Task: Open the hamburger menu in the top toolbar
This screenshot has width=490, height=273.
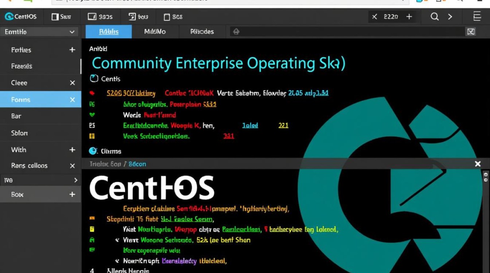Action: click(x=477, y=16)
